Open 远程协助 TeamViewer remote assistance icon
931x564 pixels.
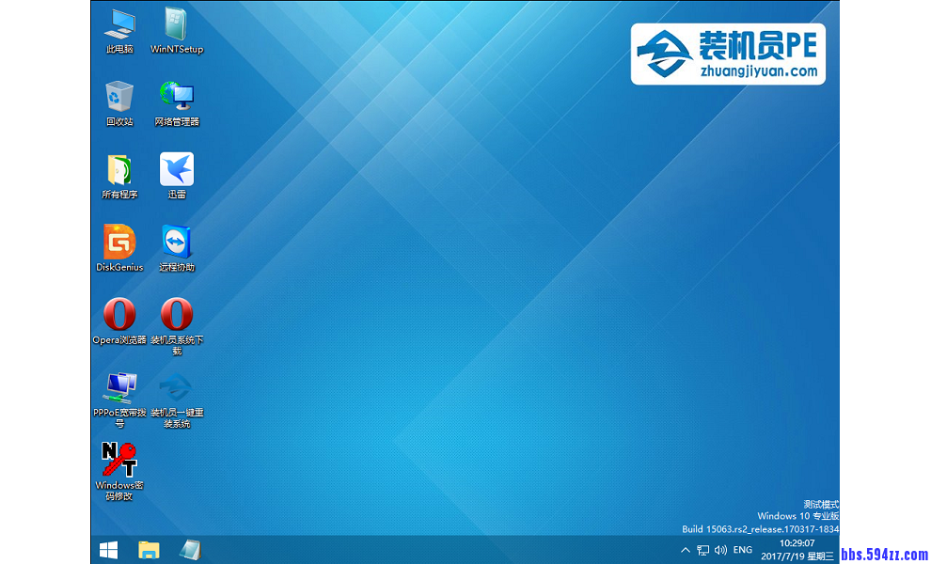click(176, 242)
